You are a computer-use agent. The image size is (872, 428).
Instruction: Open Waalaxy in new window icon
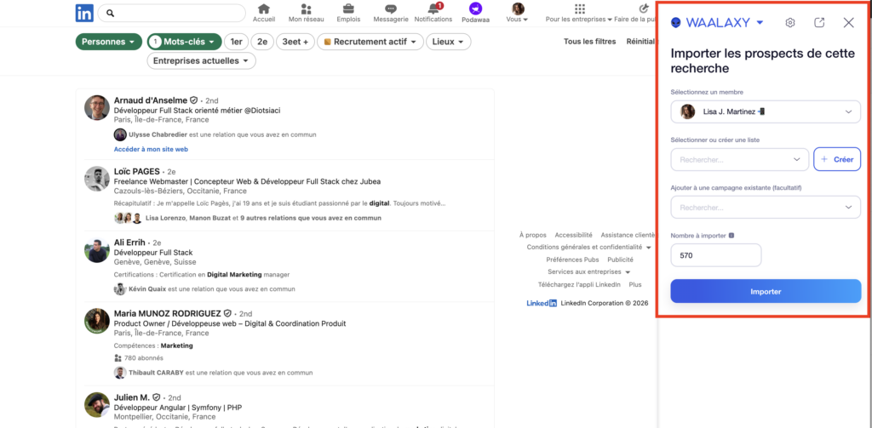click(x=819, y=23)
